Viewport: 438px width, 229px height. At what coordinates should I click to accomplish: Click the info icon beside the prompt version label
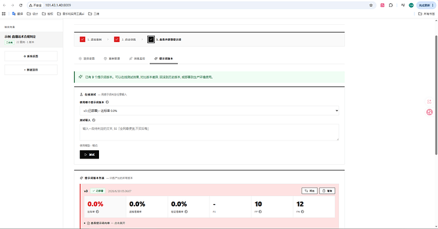[x=107, y=102]
